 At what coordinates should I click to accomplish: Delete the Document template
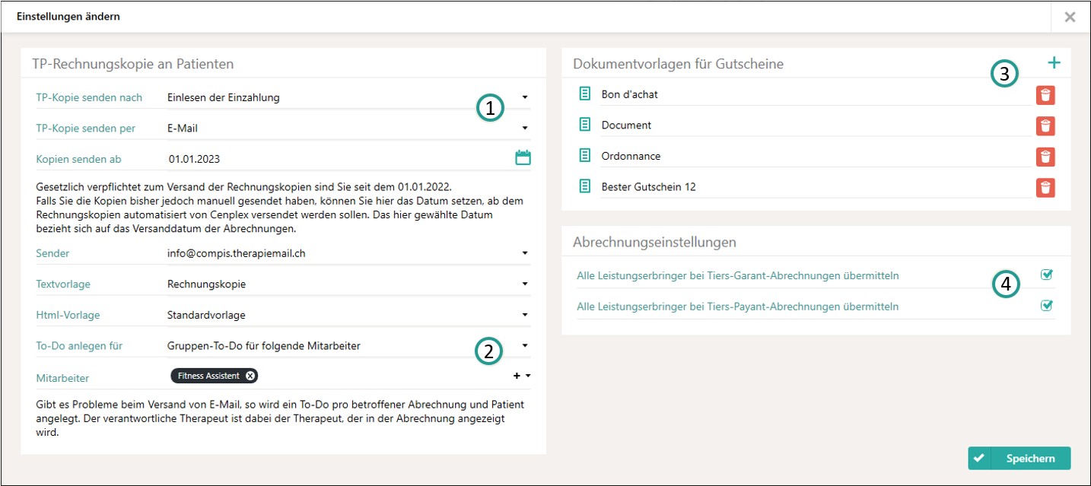[x=1045, y=125]
